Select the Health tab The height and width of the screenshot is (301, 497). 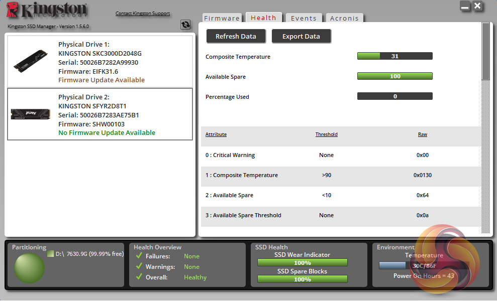pos(263,18)
